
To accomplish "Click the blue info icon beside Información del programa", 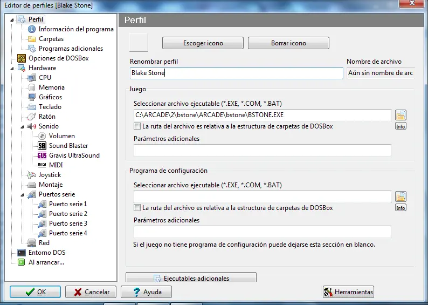I will 32,29.
